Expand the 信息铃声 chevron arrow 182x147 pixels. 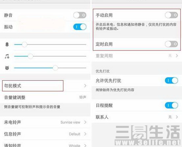click(85, 134)
